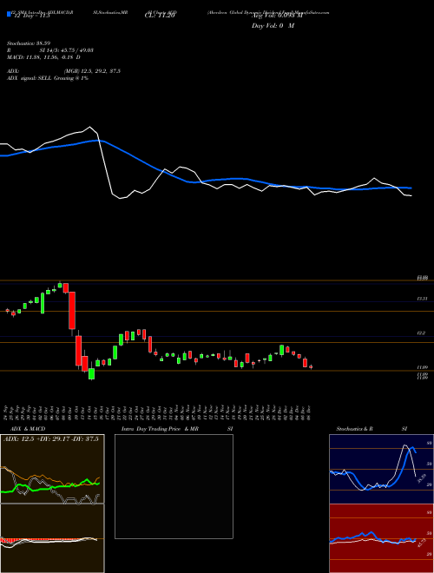The width and height of the screenshot is (434, 573).
Task: Click the 12.2 price axis label
Action: coord(421,333)
